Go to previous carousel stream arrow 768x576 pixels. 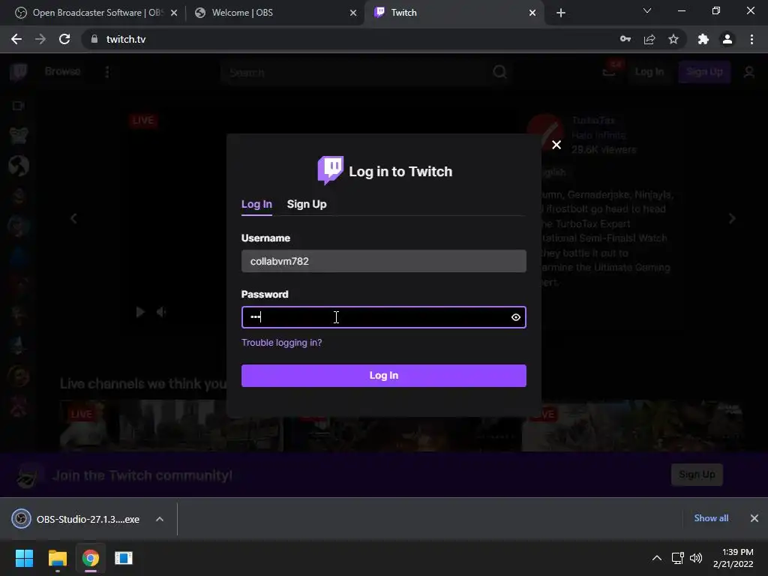73,218
